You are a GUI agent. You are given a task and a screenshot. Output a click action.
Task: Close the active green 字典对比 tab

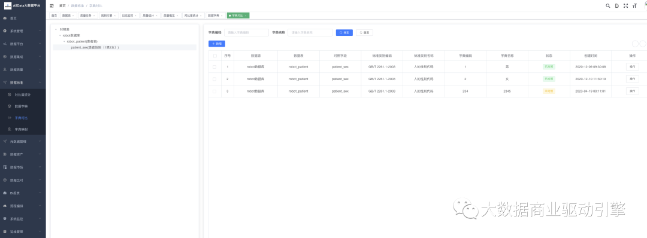[x=246, y=16]
